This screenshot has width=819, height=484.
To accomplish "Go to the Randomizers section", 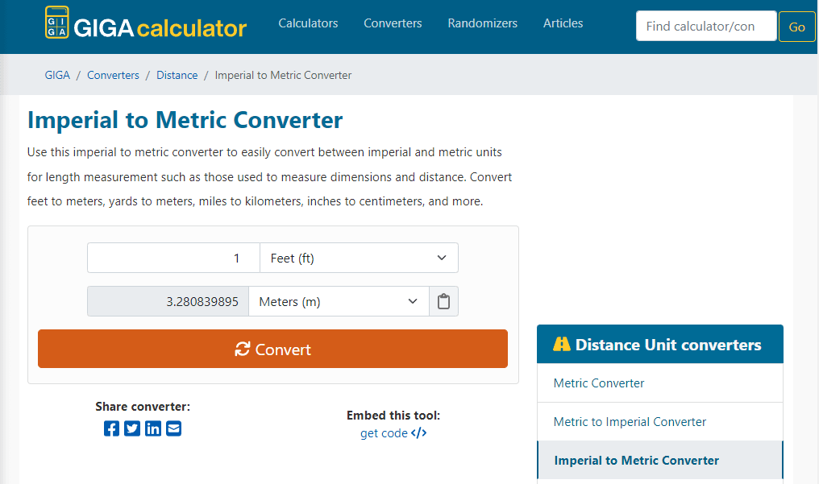I will point(482,23).
